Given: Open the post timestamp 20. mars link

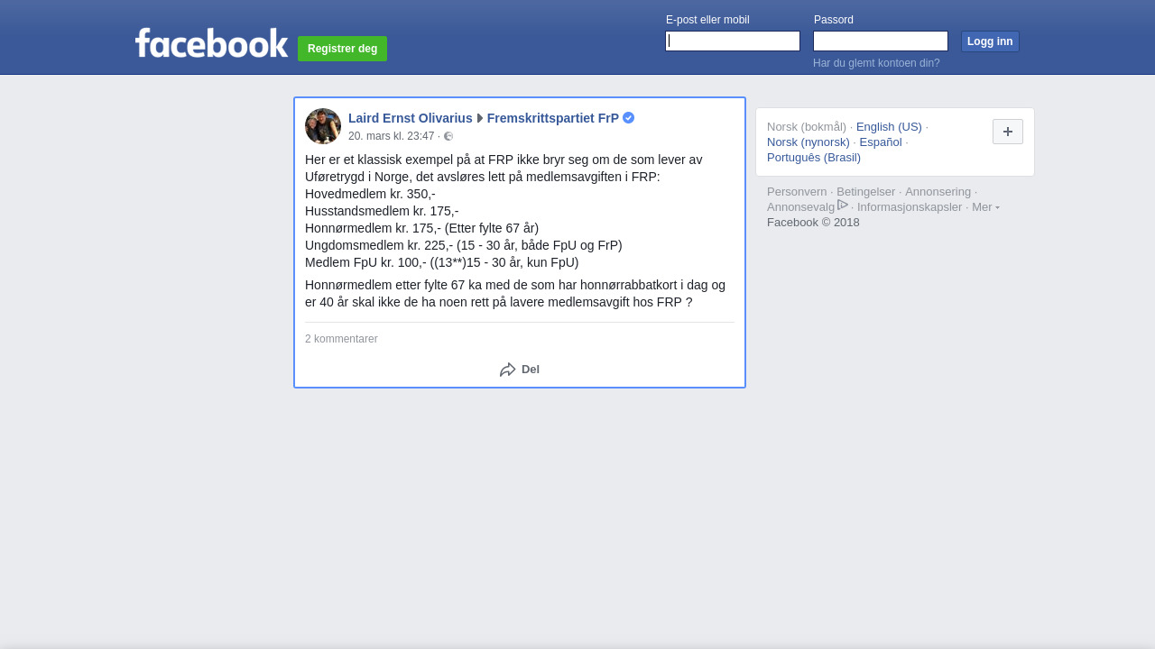Looking at the screenshot, I should coord(392,136).
